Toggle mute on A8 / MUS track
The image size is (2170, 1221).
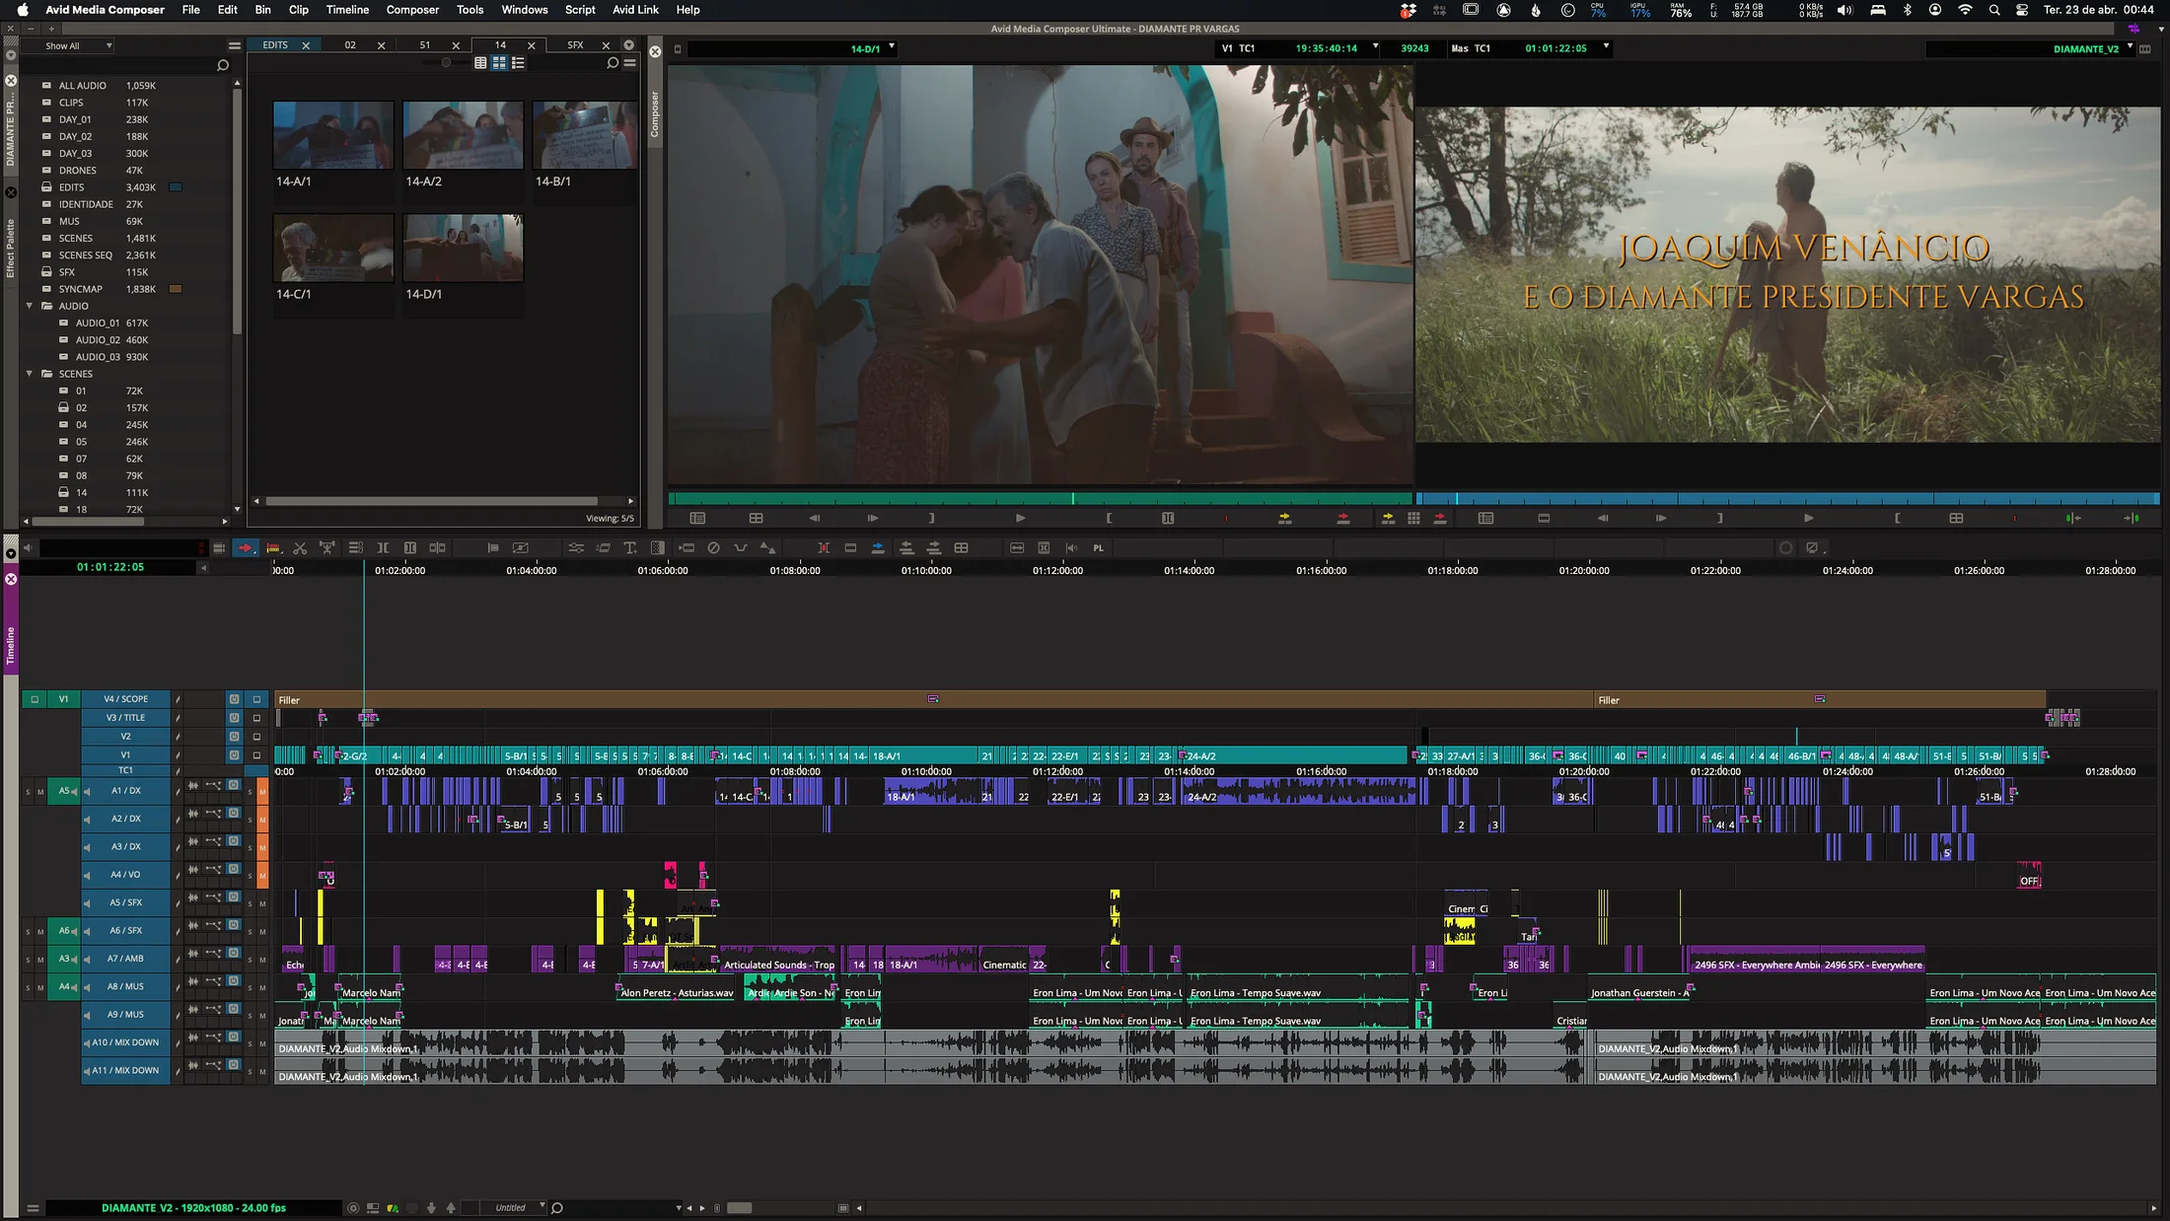[x=262, y=987]
